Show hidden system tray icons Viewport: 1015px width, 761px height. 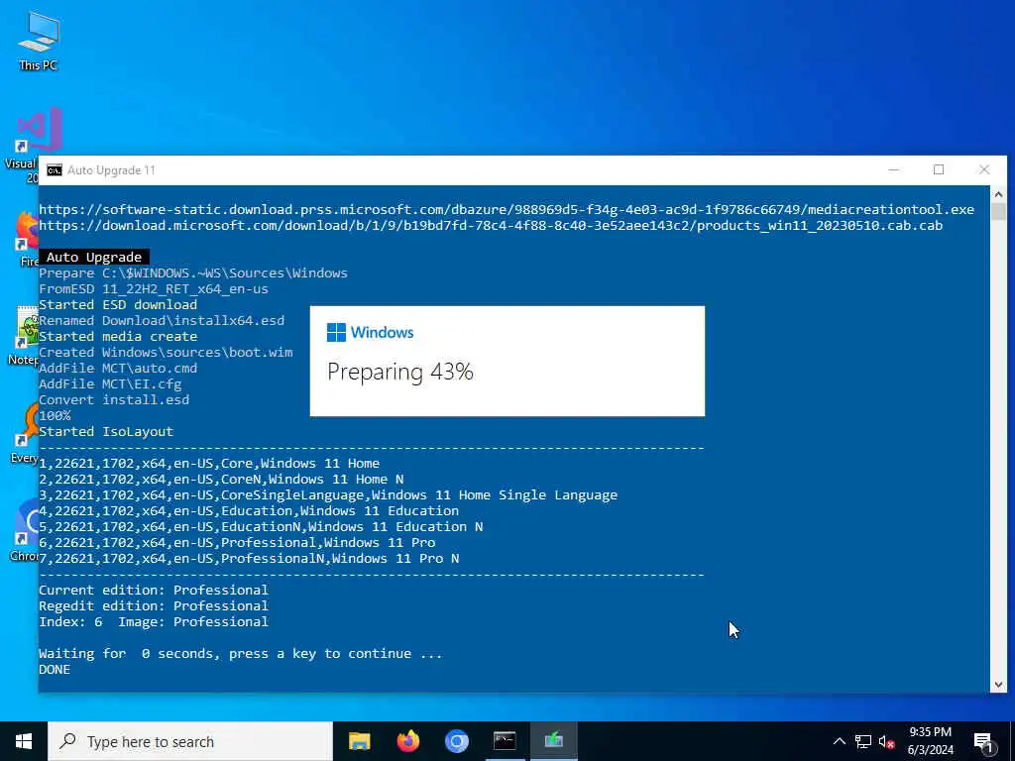(839, 741)
